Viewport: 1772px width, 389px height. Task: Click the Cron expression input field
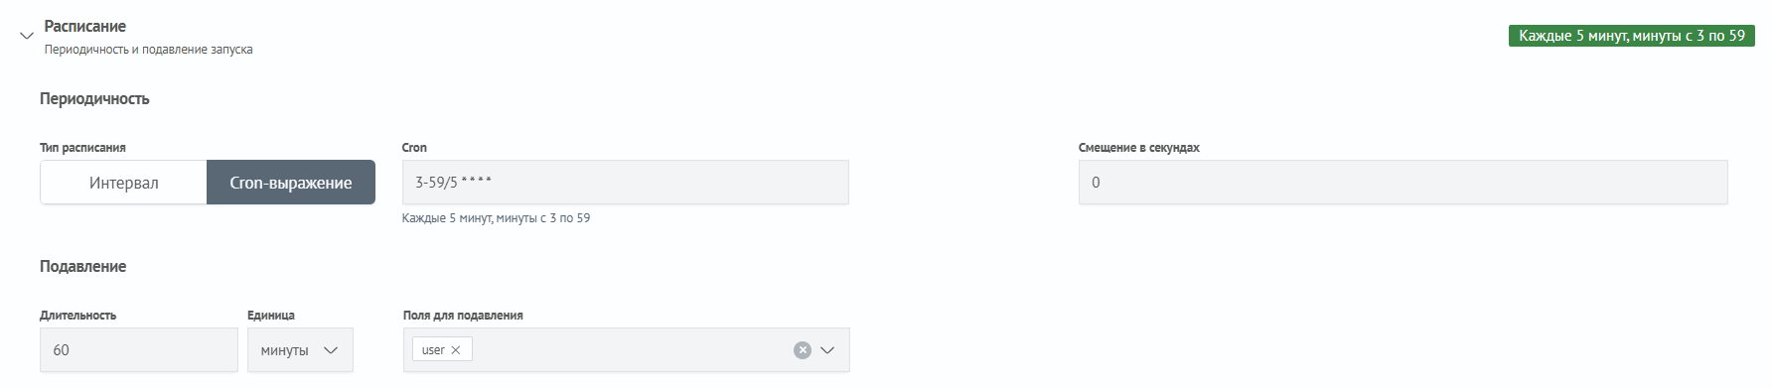click(x=626, y=183)
